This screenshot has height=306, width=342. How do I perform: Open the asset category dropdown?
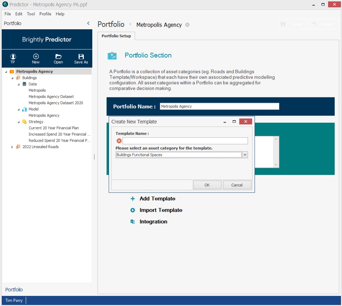(245, 155)
